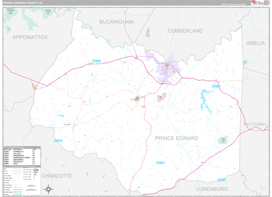Click the 2023 ZIP Code Premium Edition text
Viewport: 272px width, 197px height.
click(x=233, y=5)
